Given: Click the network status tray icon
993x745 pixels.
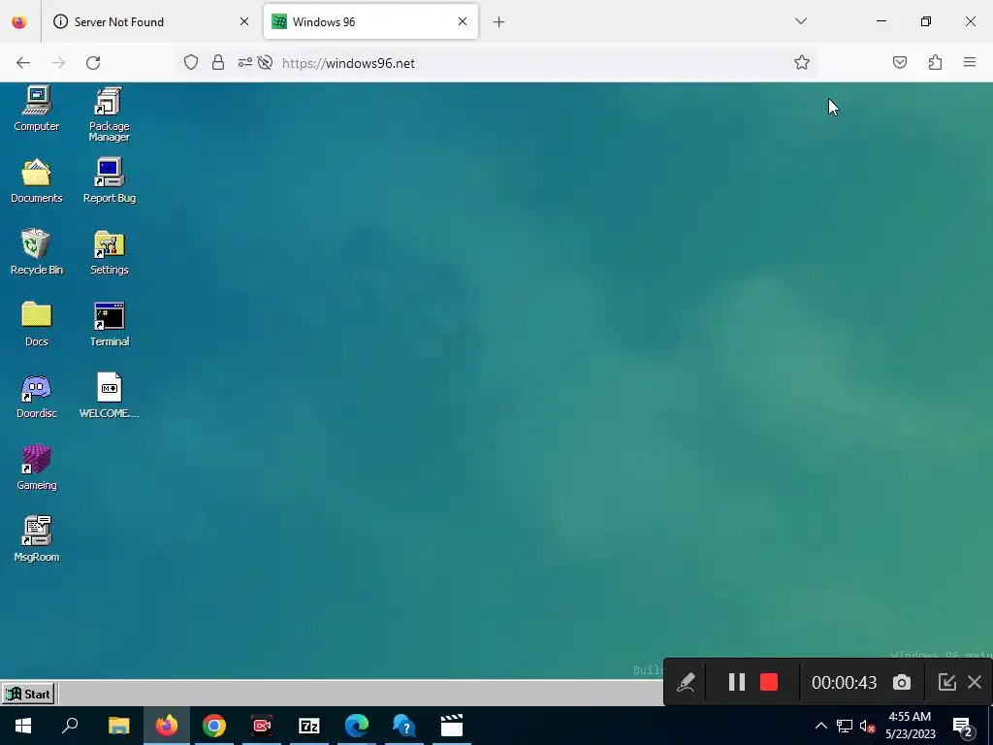Looking at the screenshot, I should tap(845, 726).
